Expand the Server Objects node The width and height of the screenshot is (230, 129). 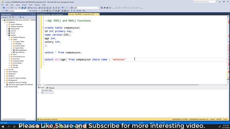click(5, 72)
